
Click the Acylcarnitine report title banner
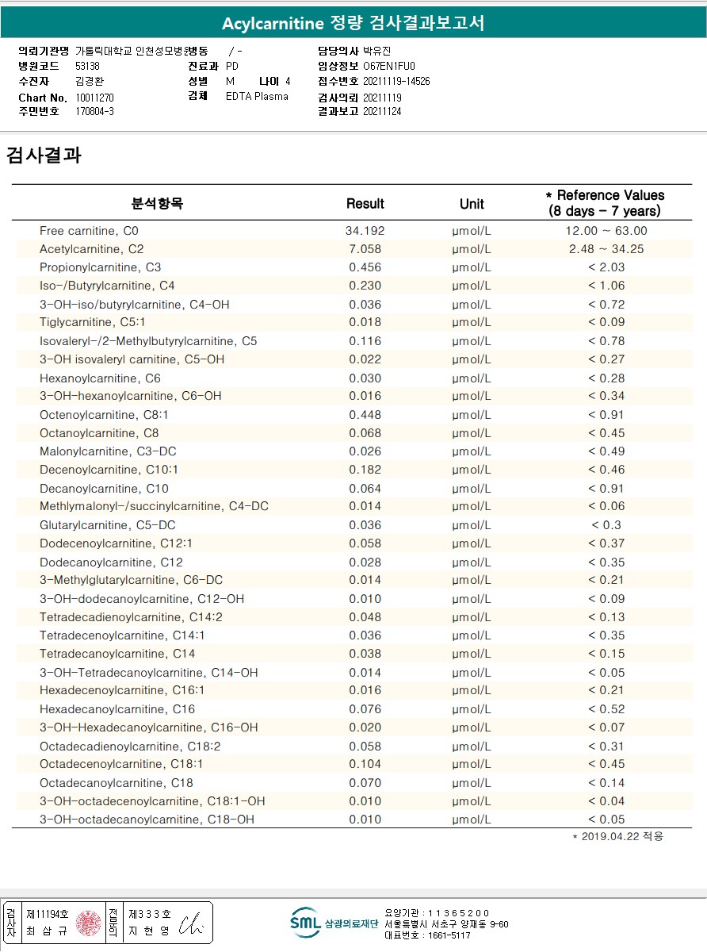pyautogui.click(x=353, y=23)
